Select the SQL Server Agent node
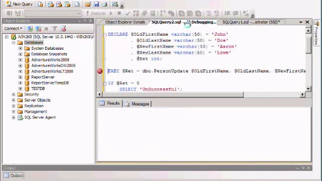 pos(40,117)
